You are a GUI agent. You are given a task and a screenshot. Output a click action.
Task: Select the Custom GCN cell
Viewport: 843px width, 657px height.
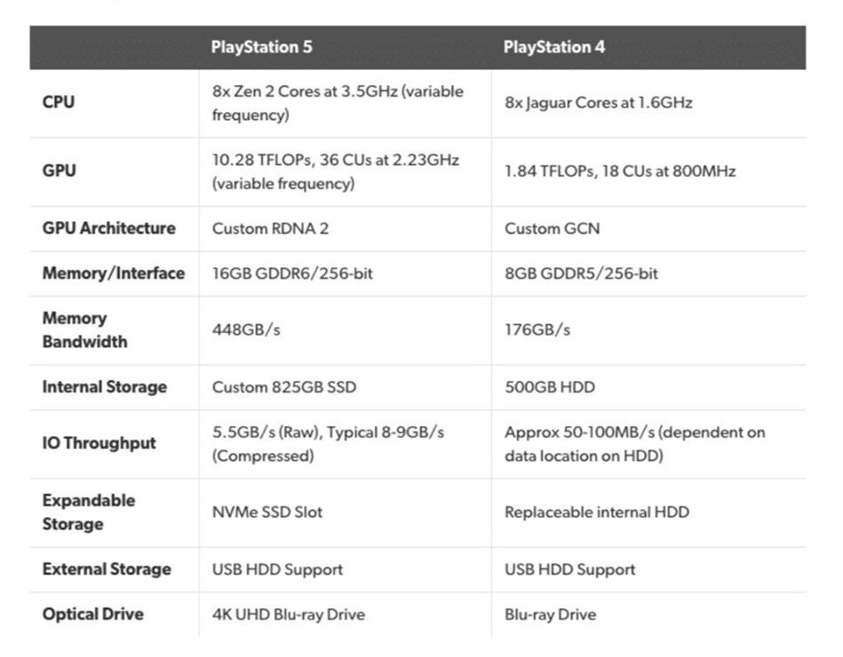(x=552, y=228)
